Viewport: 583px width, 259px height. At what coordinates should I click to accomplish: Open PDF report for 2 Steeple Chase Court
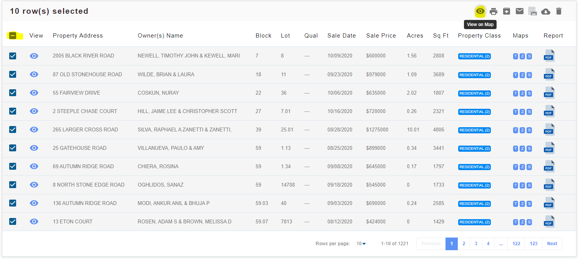549,111
